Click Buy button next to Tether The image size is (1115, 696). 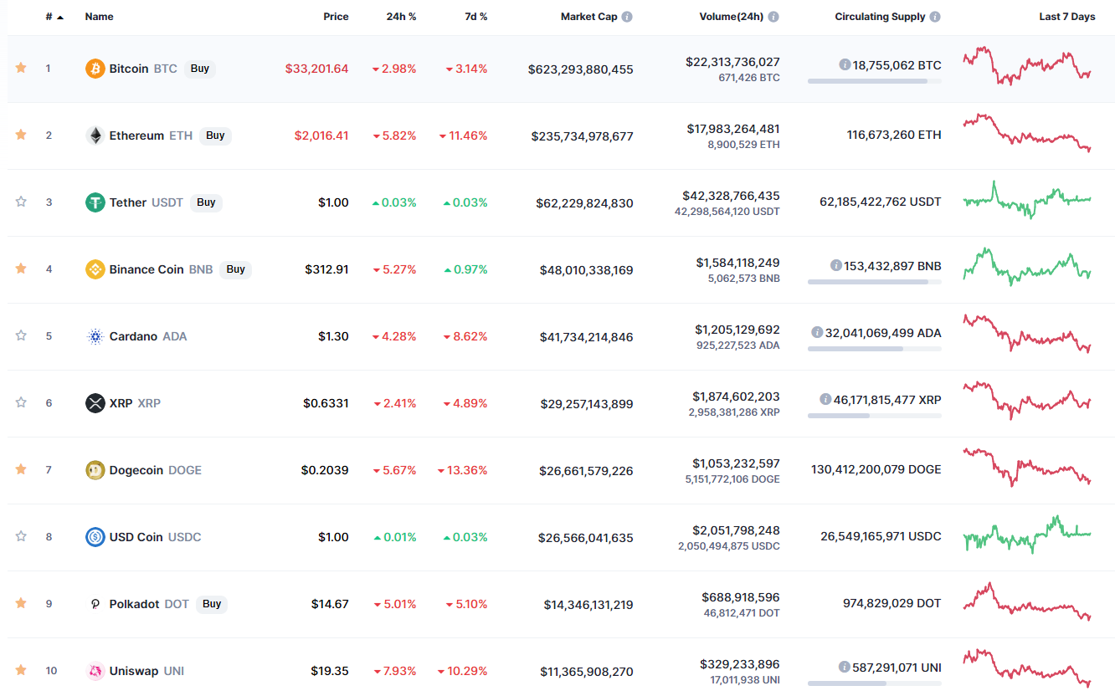(x=206, y=202)
